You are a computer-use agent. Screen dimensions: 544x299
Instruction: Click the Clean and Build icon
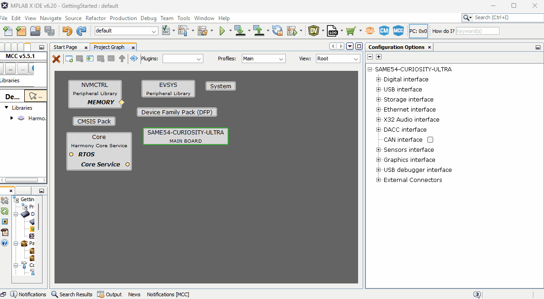coord(202,31)
